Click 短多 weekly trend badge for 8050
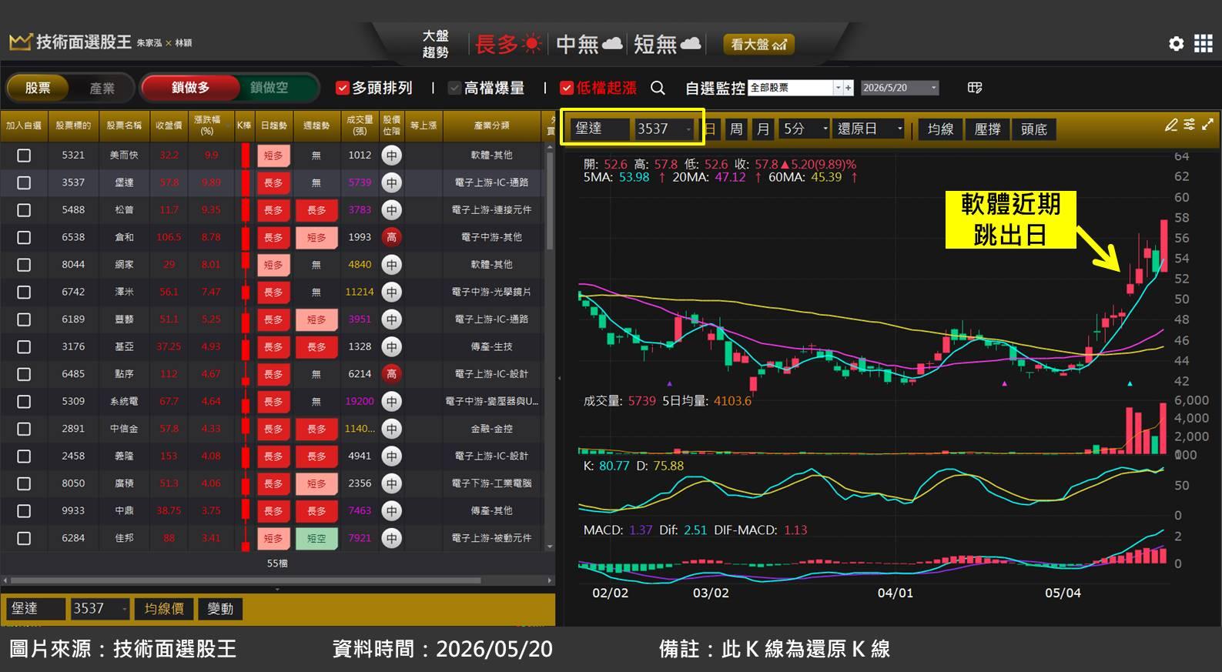This screenshot has width=1222, height=672. click(316, 483)
